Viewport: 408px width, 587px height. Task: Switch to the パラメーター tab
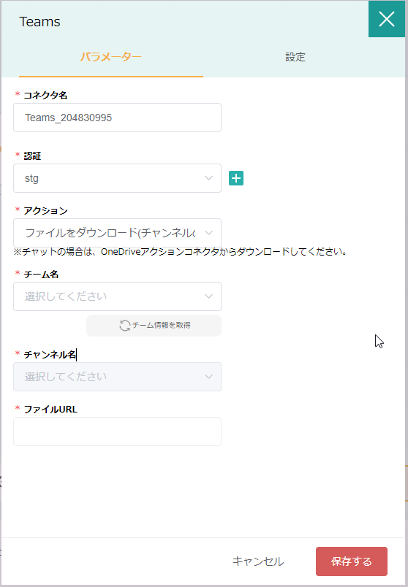click(111, 57)
